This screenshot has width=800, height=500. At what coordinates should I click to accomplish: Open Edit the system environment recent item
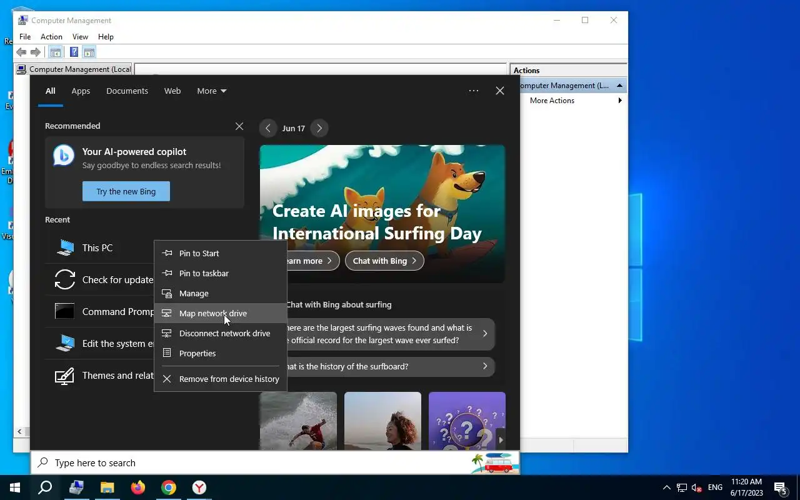[100, 344]
